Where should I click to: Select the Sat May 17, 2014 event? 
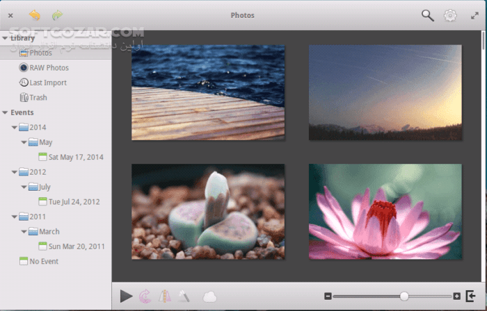pyautogui.click(x=75, y=157)
